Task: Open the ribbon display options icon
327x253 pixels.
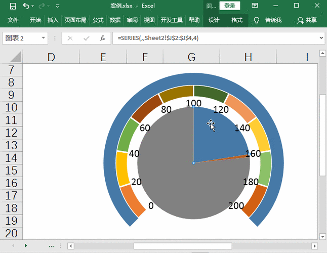Action: 255,6
